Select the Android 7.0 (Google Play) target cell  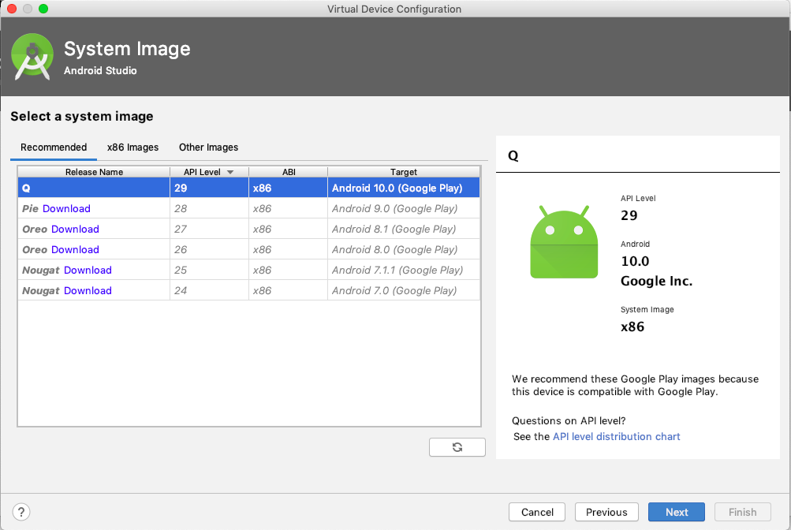point(404,290)
